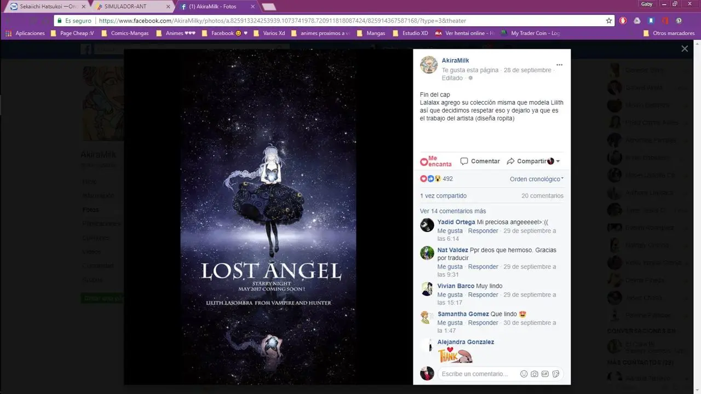Open Yadid Ortega's profile
Viewport: 701px width, 394px height.
tap(456, 222)
